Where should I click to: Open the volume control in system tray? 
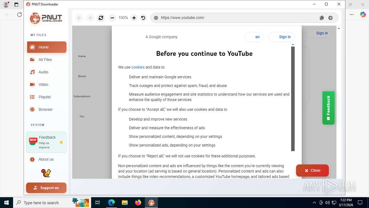[327, 203]
